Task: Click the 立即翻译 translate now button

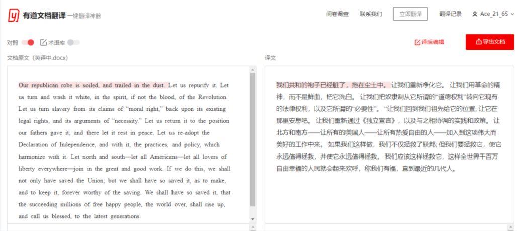Action: [410, 14]
